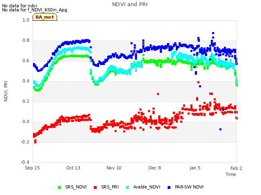Click the 0.6 y-axis tick label
The image size is (261, 195).
26,61
